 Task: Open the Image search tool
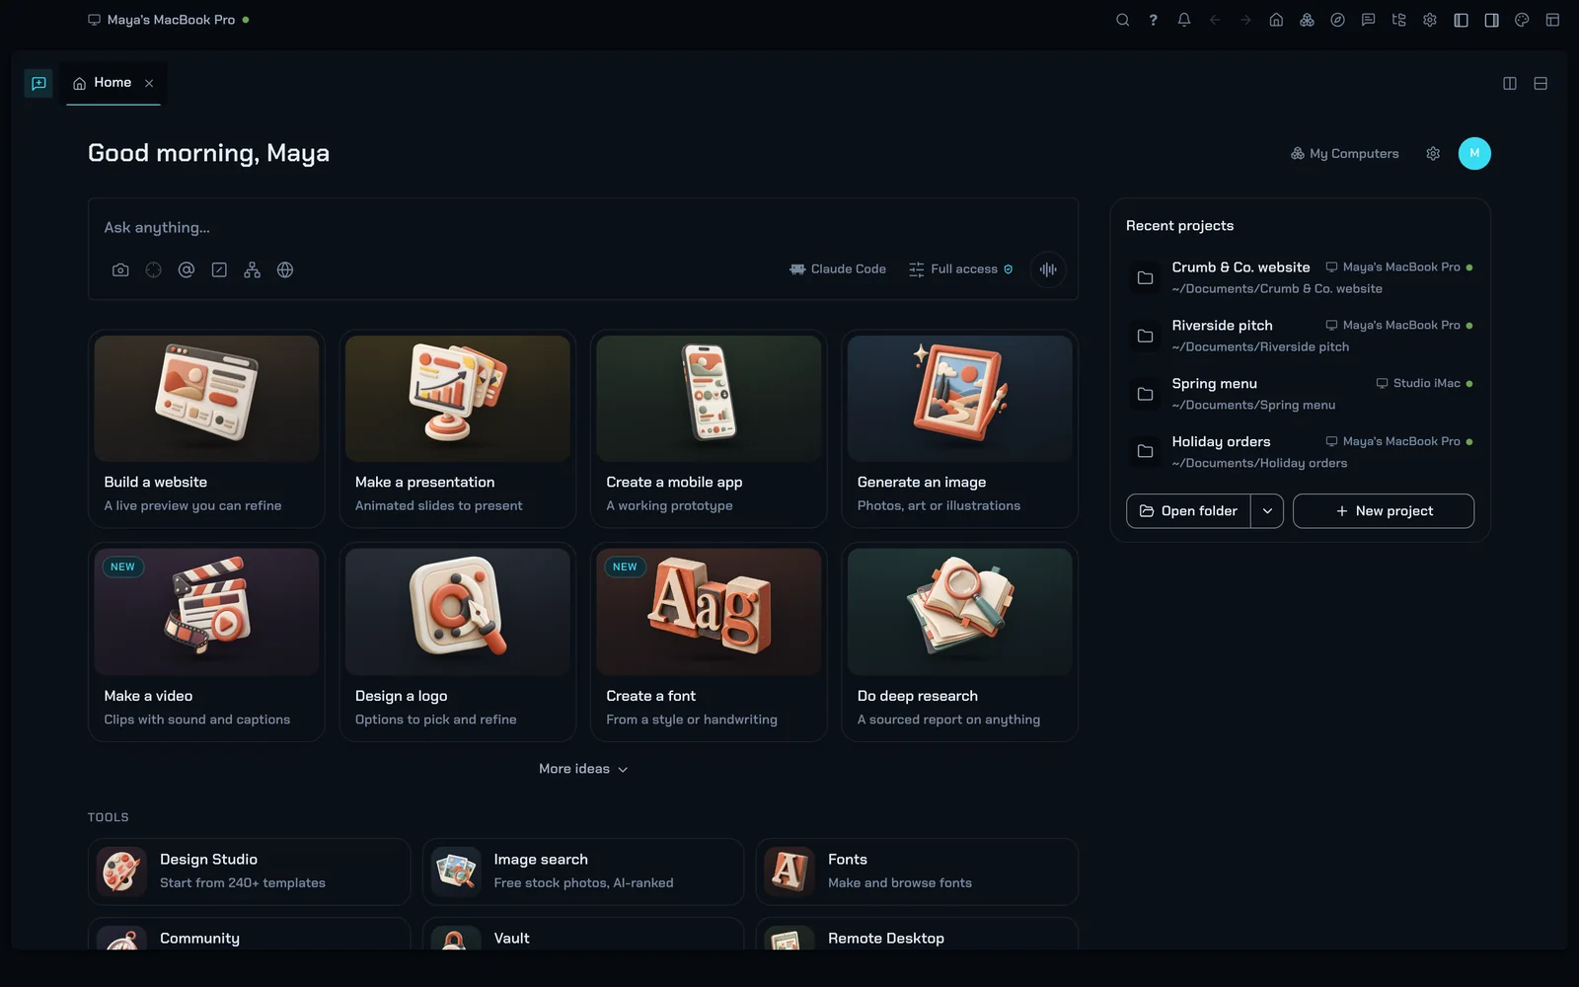coord(583,872)
